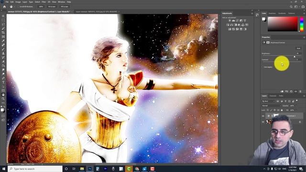Open the layer blend mode dropdown
306x172 pixels.
click(272, 106)
